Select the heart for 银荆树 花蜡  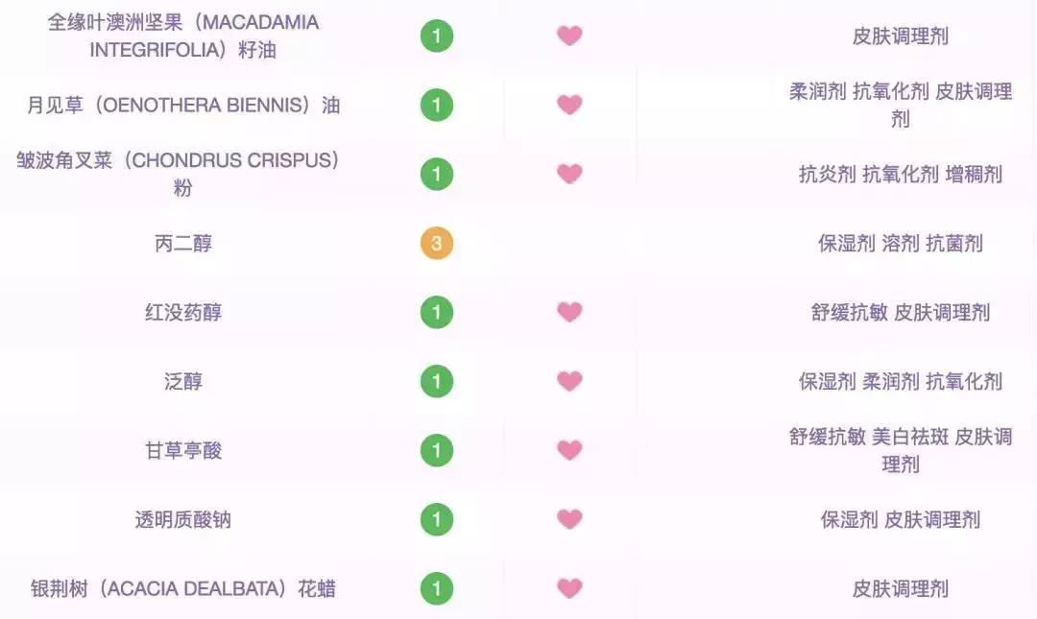569,588
